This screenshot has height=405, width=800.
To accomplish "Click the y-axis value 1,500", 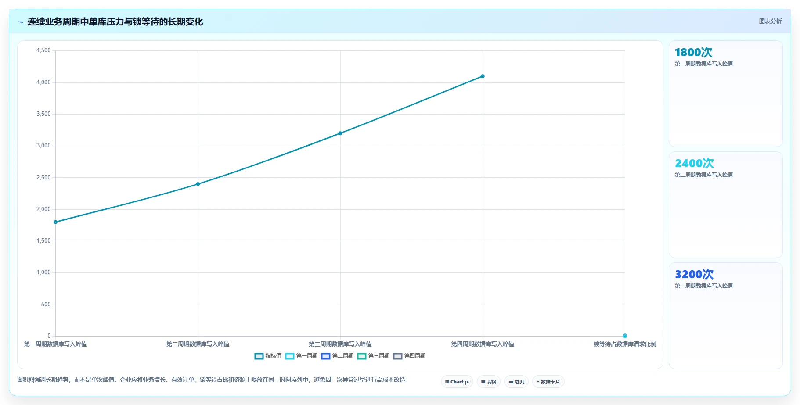I will (x=43, y=241).
